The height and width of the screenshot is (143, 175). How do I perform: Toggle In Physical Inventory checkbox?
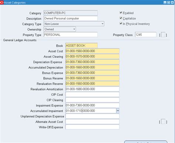coord(121,24)
